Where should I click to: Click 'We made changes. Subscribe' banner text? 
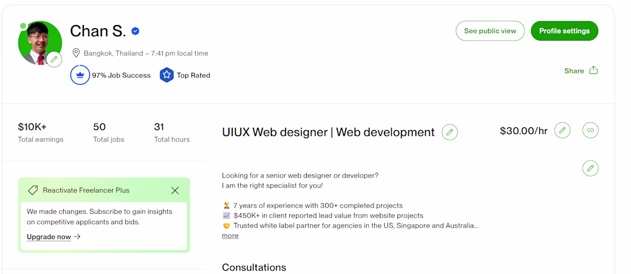point(99,217)
